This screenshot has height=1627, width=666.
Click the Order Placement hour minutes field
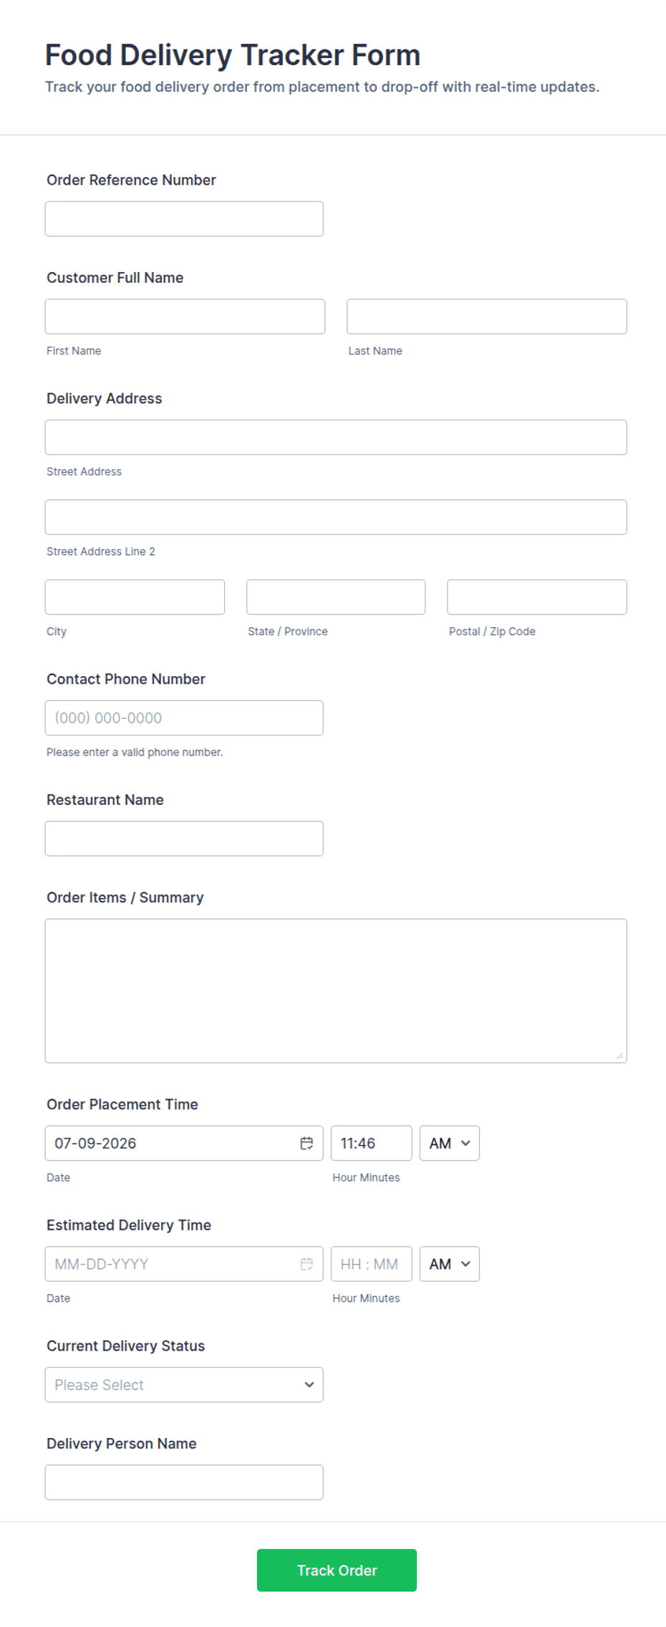(372, 1143)
